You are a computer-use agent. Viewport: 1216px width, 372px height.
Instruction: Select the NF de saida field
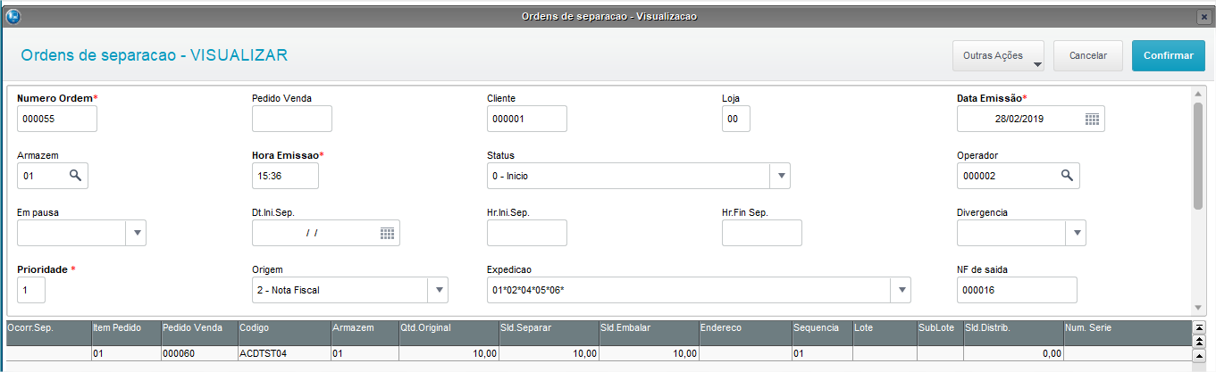1016,290
